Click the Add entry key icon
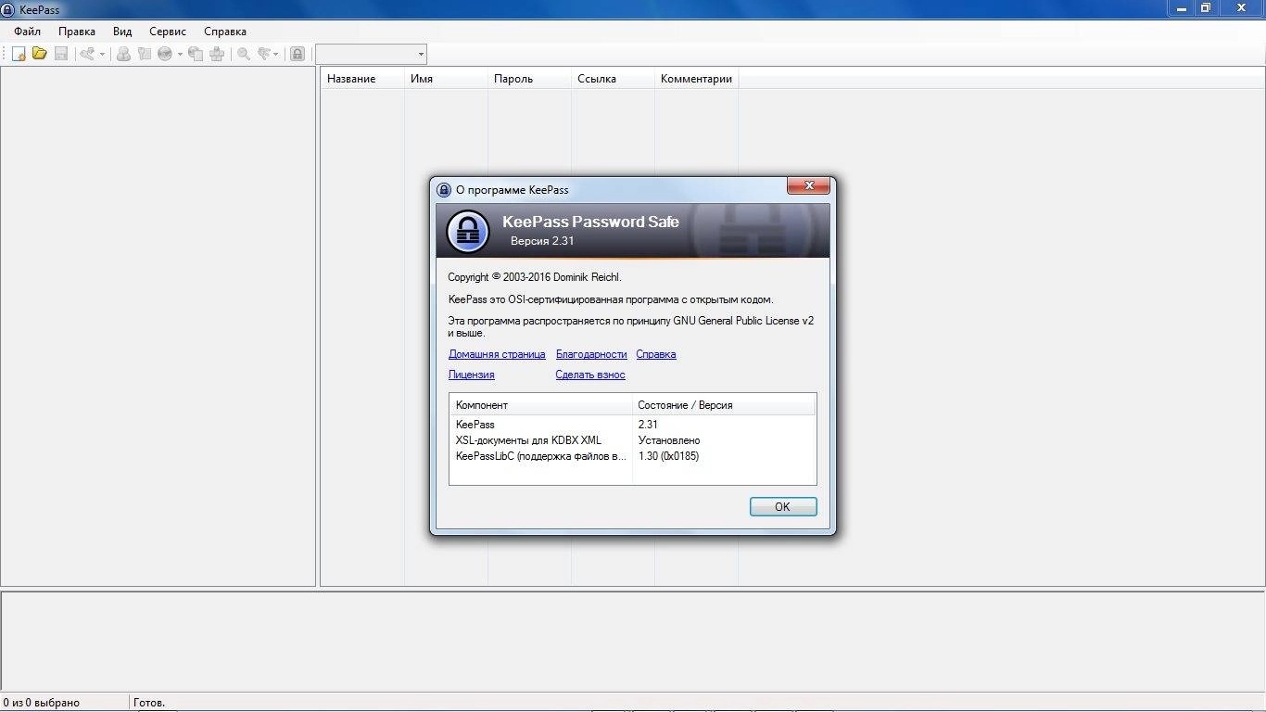The height and width of the screenshot is (712, 1266). (x=88, y=54)
